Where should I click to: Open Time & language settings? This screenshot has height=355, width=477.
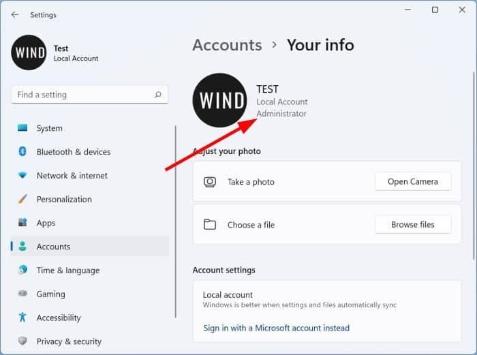pos(90,270)
